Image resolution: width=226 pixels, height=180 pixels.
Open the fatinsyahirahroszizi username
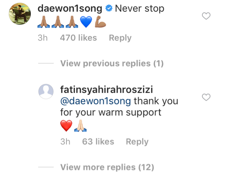pos(106,89)
